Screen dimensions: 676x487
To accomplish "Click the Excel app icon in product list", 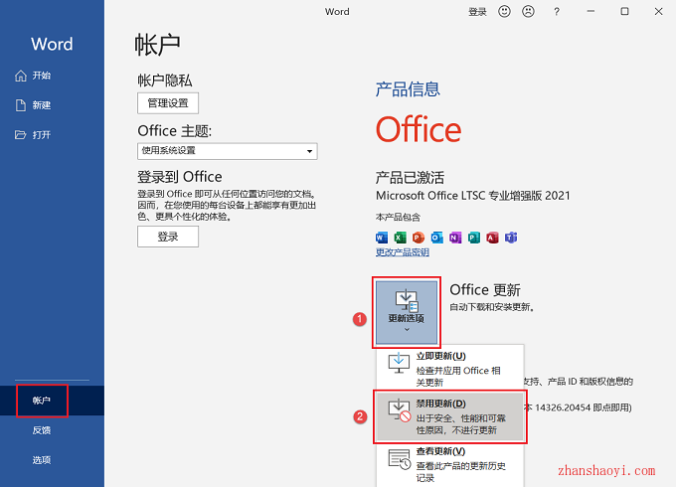I will tap(400, 238).
